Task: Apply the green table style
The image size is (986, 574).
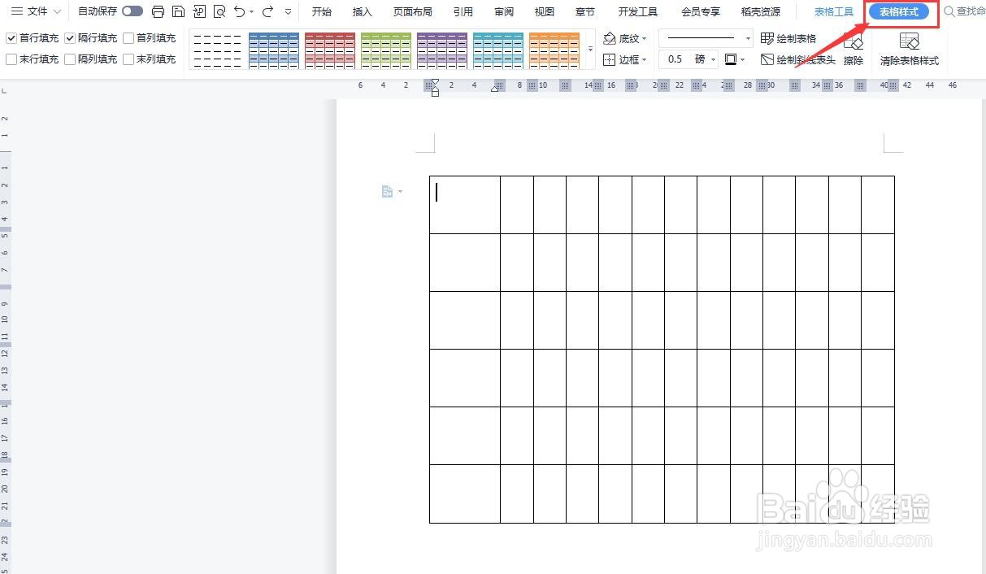Action: coord(386,50)
